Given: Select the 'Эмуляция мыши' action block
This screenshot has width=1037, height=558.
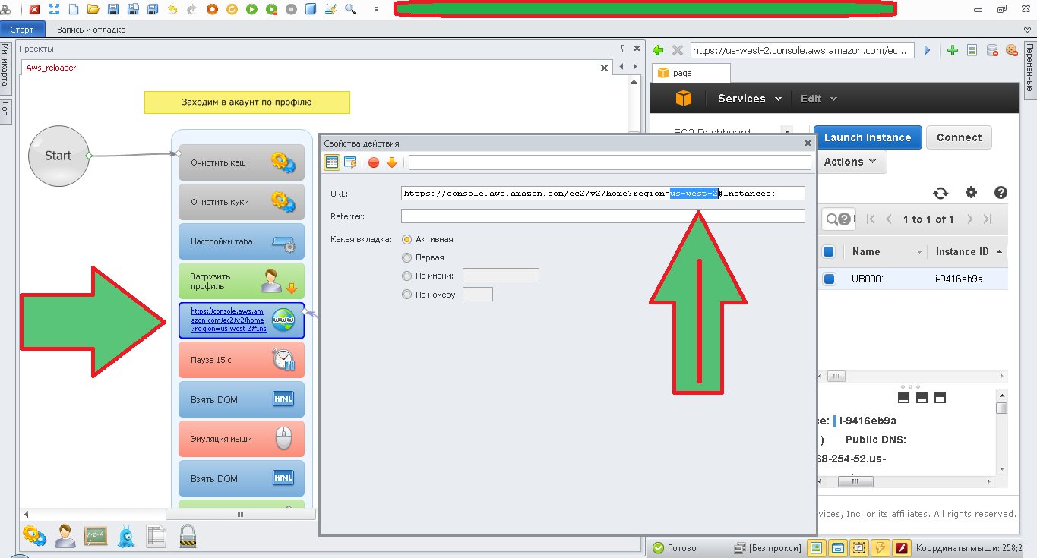Looking at the screenshot, I should tap(242, 439).
